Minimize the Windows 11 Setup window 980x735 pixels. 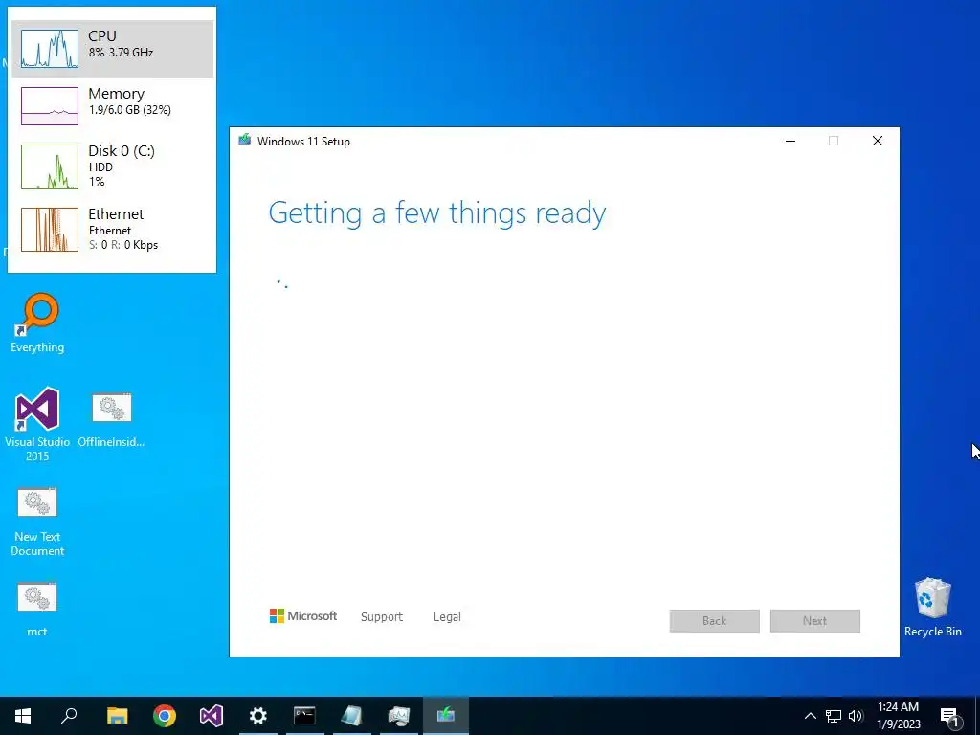(x=791, y=141)
